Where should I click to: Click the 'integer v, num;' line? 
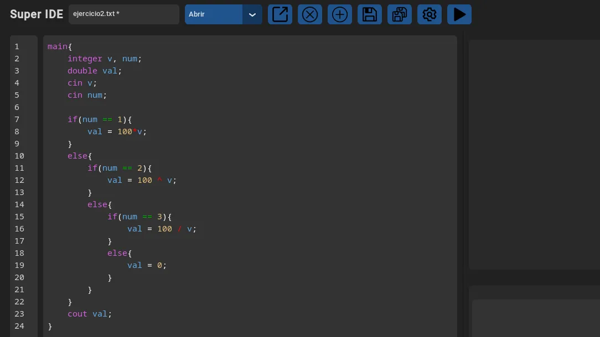pos(105,59)
